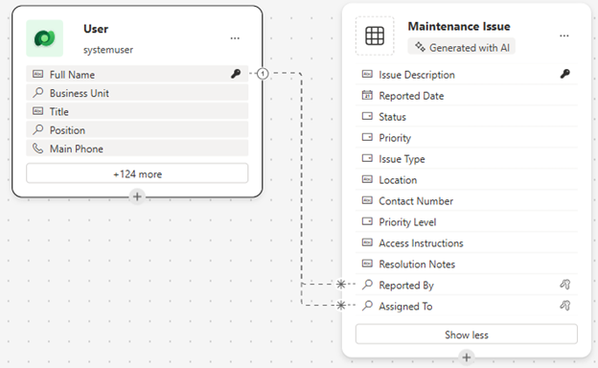Add column using plus below Maintenance Issue
The image size is (598, 368).
coord(467,357)
